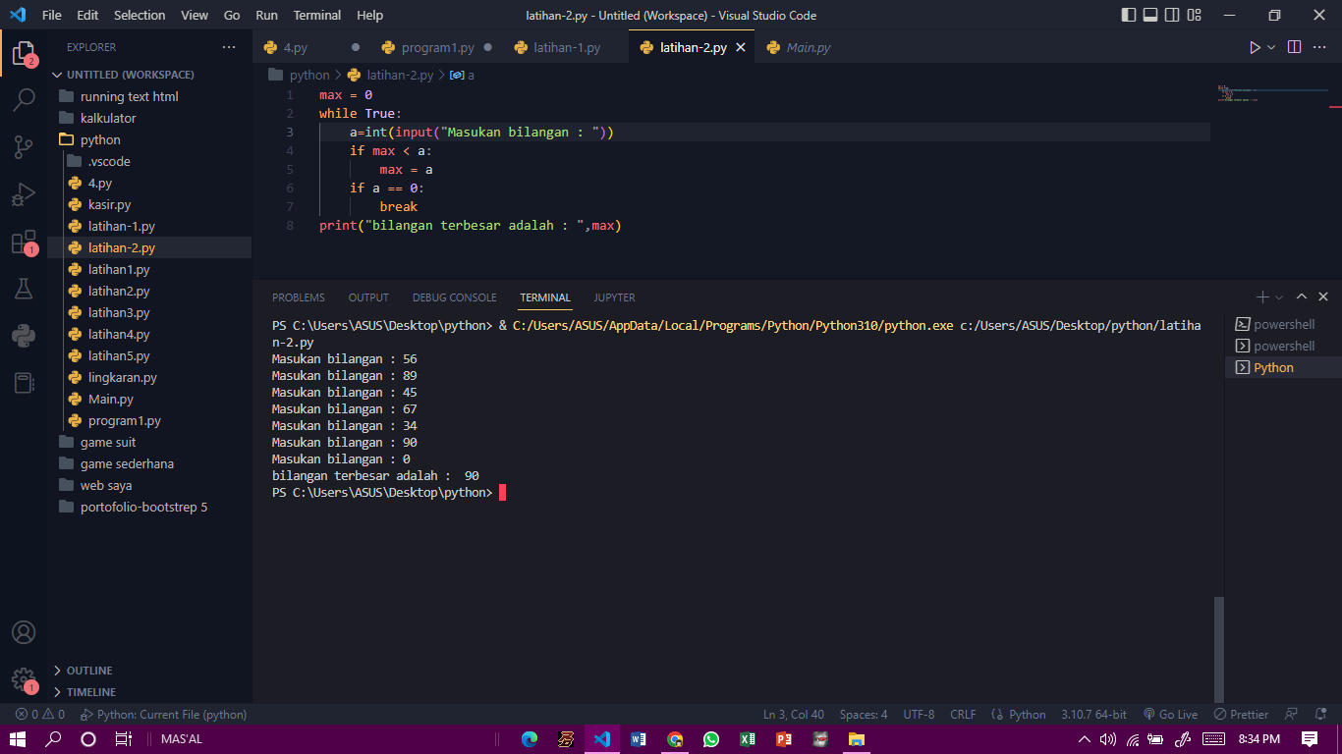Screen dimensions: 1342x754
Task: Toggle Primary Side Bar layout button
Action: (x=1128, y=15)
